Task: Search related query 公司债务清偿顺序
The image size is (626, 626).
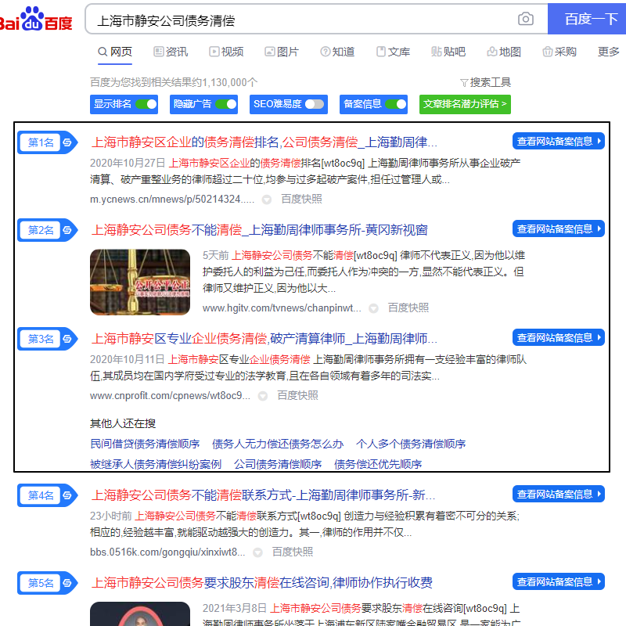Action: click(x=278, y=464)
